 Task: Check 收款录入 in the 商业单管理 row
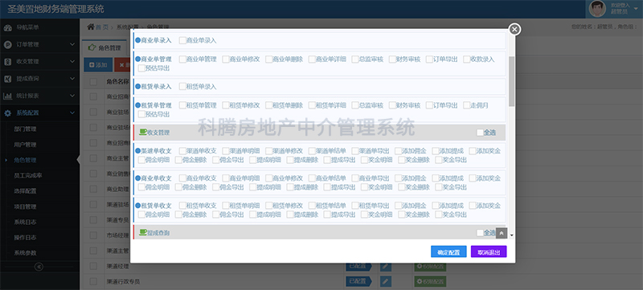point(467,59)
